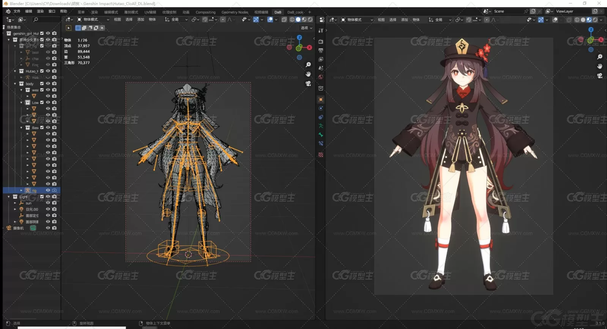The height and width of the screenshot is (329, 607).
Task: Open 物体模式 dropdown in right viewport
Action: pyautogui.click(x=357, y=20)
